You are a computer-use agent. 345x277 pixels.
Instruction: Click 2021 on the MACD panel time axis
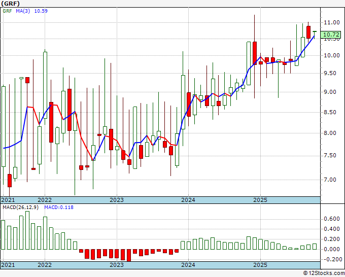[8, 265]
